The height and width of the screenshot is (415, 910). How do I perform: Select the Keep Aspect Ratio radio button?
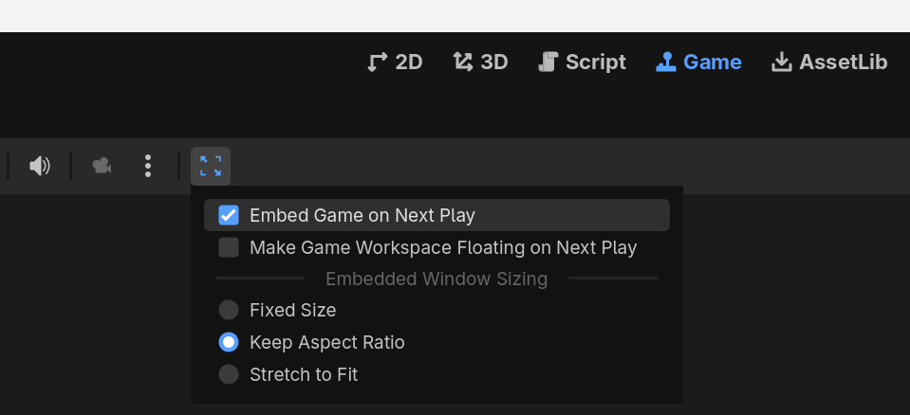(229, 342)
